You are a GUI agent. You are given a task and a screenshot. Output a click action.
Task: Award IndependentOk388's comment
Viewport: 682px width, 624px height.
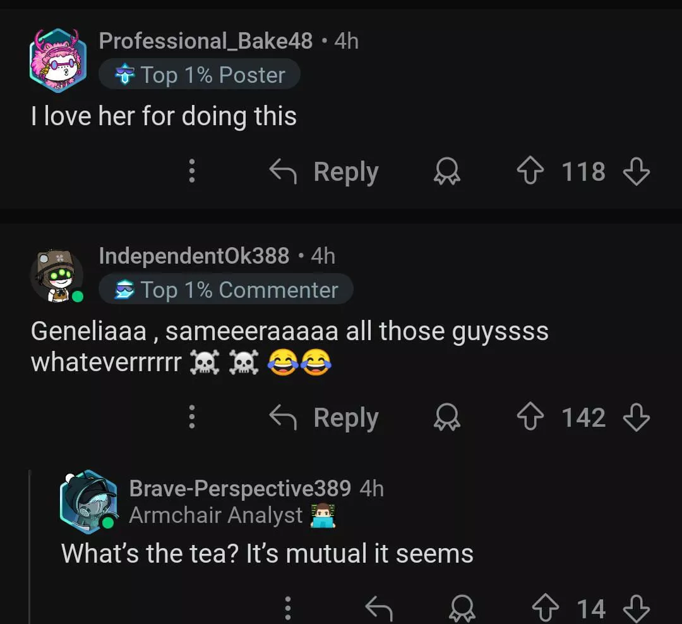point(447,418)
